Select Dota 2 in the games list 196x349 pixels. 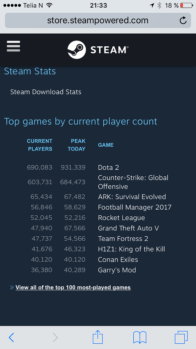(x=109, y=168)
